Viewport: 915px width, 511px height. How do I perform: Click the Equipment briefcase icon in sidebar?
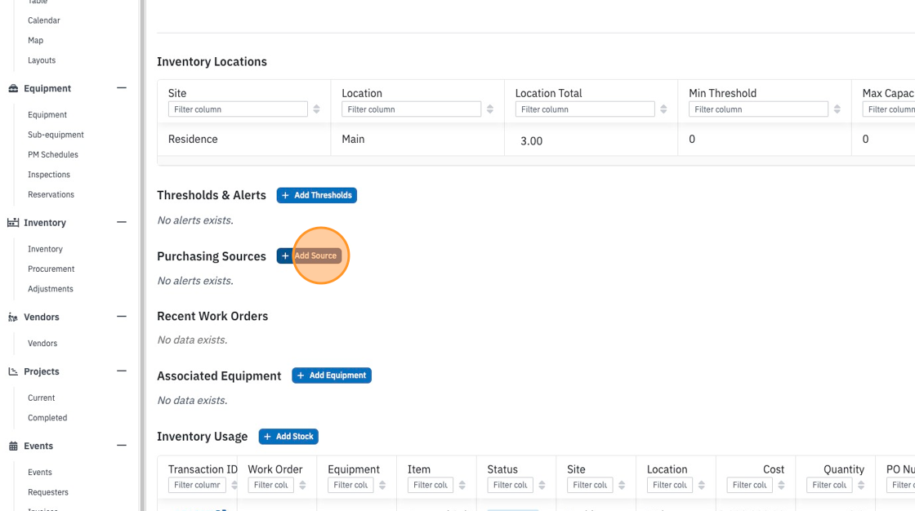tap(13, 89)
